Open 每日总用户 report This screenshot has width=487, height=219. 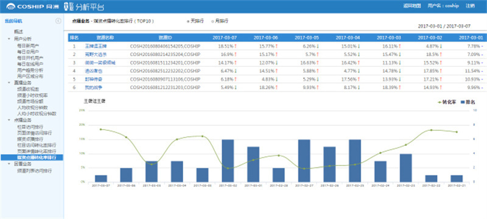click(28, 52)
